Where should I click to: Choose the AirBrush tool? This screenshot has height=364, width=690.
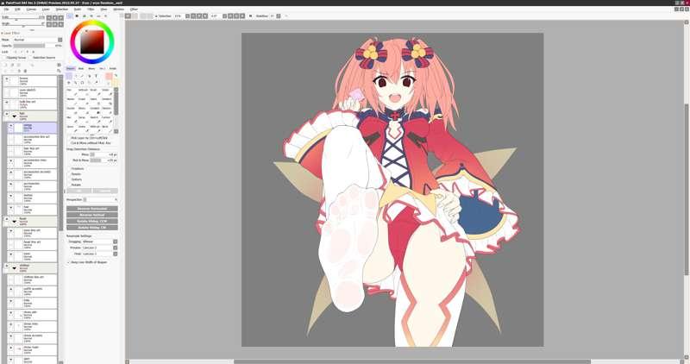click(x=83, y=92)
